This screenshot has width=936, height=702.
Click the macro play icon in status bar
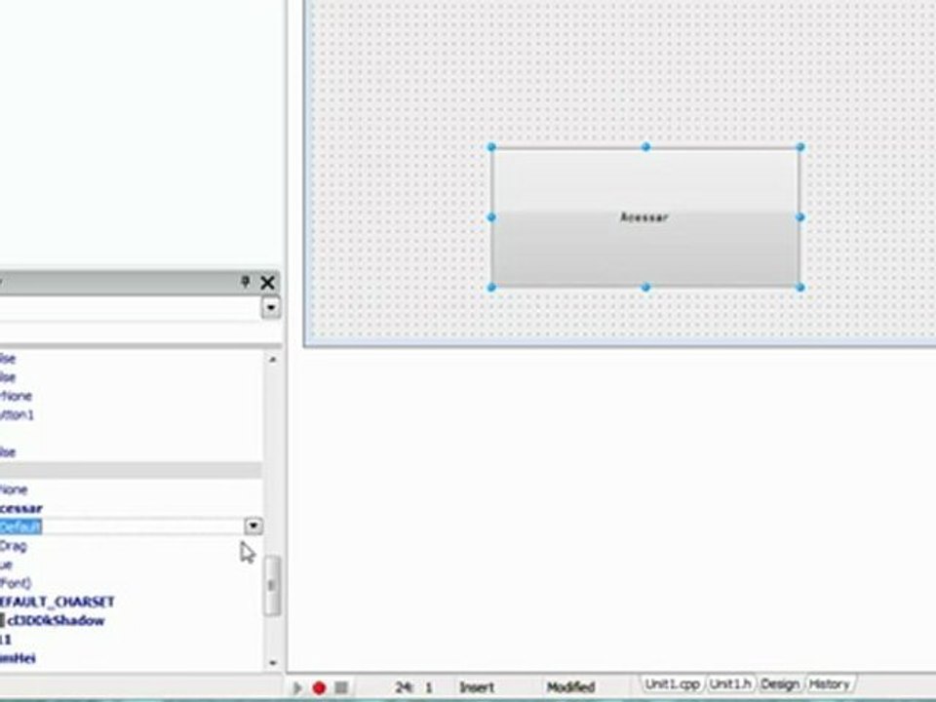296,687
